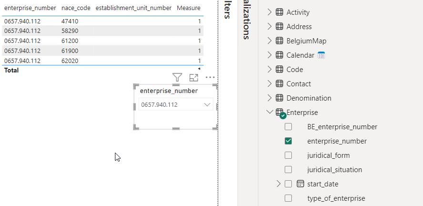
Task: Select the nace_code 61200 cell
Action: pyautogui.click(x=70, y=41)
